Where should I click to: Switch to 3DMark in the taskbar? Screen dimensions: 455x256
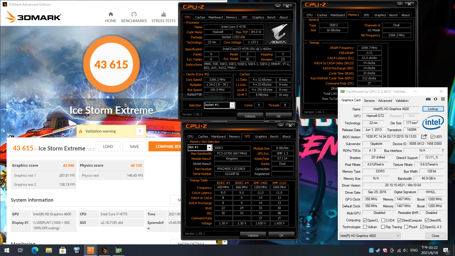tap(105, 250)
